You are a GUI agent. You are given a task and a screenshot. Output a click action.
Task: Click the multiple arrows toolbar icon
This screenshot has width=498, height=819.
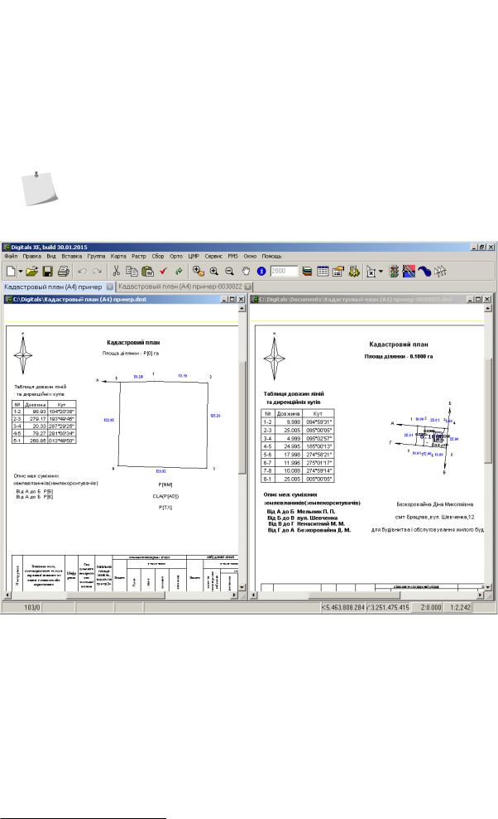click(x=440, y=271)
